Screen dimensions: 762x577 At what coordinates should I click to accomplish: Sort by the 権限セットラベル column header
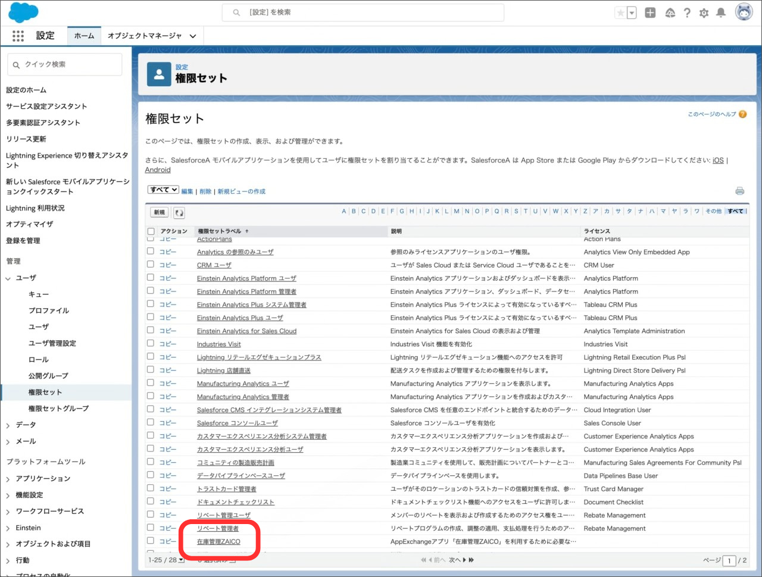(x=220, y=231)
